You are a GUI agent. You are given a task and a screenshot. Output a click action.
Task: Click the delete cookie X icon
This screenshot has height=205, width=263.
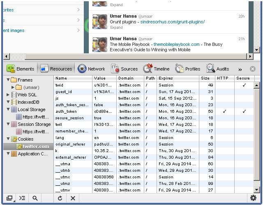tap(73, 198)
